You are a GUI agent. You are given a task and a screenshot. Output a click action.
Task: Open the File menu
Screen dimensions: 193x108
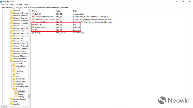[x=2, y=5]
